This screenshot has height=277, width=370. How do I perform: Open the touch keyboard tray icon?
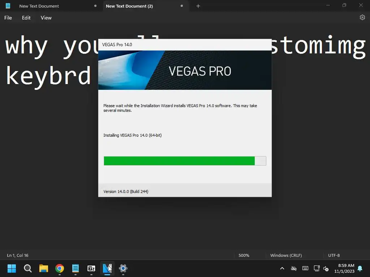(x=305, y=268)
